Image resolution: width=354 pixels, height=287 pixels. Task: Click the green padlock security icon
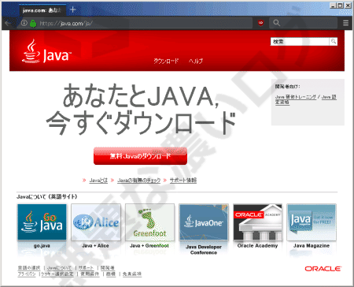click(33, 24)
